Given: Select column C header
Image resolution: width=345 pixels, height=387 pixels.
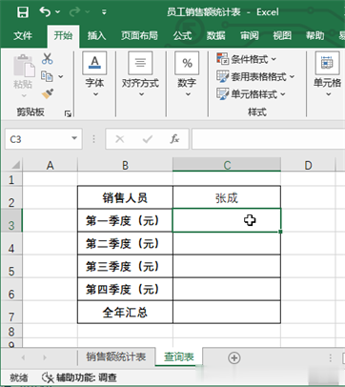Looking at the screenshot, I should (227, 165).
